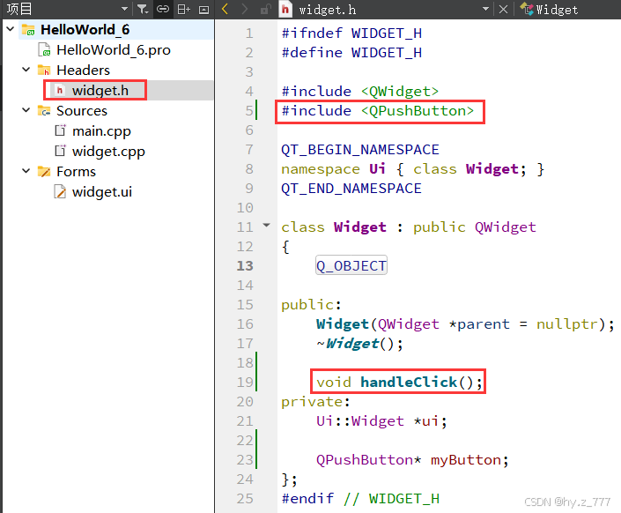
Task: Click line number 13 in gutter
Action: coord(245,265)
